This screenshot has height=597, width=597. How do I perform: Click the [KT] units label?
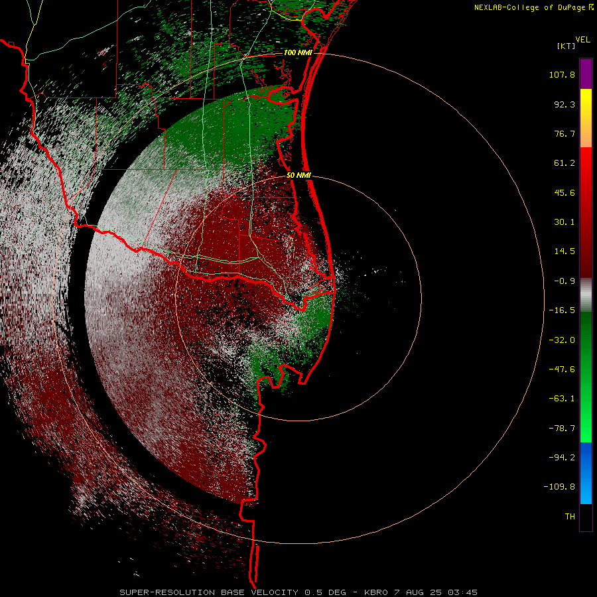click(x=566, y=46)
